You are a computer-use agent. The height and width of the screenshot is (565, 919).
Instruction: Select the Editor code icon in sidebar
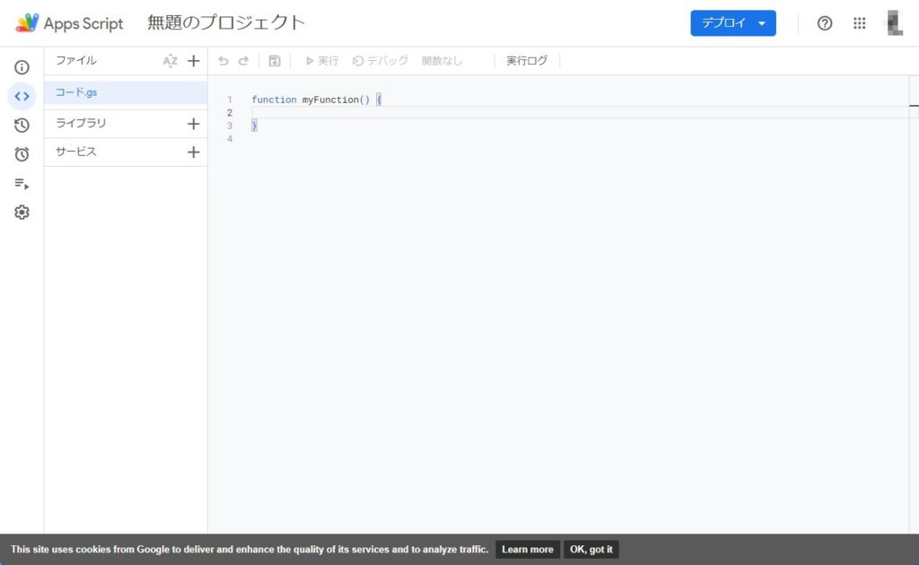click(x=22, y=96)
